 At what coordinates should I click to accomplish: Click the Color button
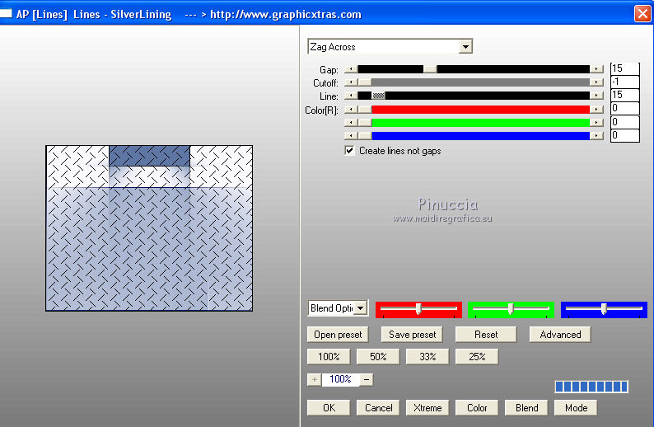point(477,407)
